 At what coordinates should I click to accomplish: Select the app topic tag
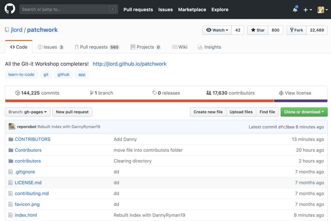pyautogui.click(x=82, y=74)
